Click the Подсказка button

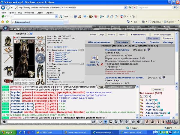click(153, 38)
